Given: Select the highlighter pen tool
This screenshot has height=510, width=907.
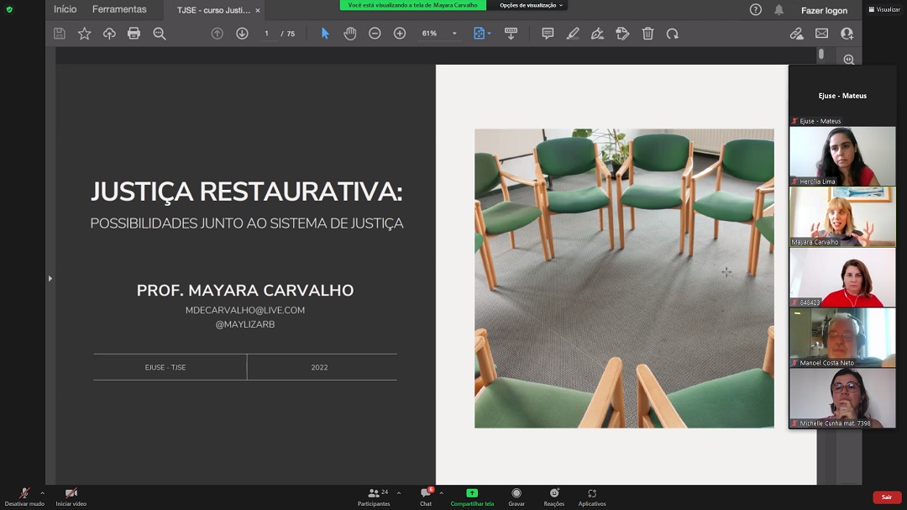Looking at the screenshot, I should tap(573, 34).
